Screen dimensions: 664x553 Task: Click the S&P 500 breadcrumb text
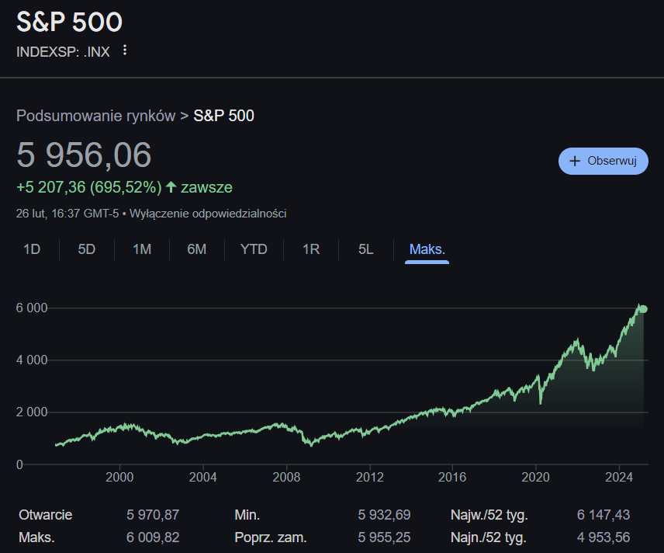point(223,116)
